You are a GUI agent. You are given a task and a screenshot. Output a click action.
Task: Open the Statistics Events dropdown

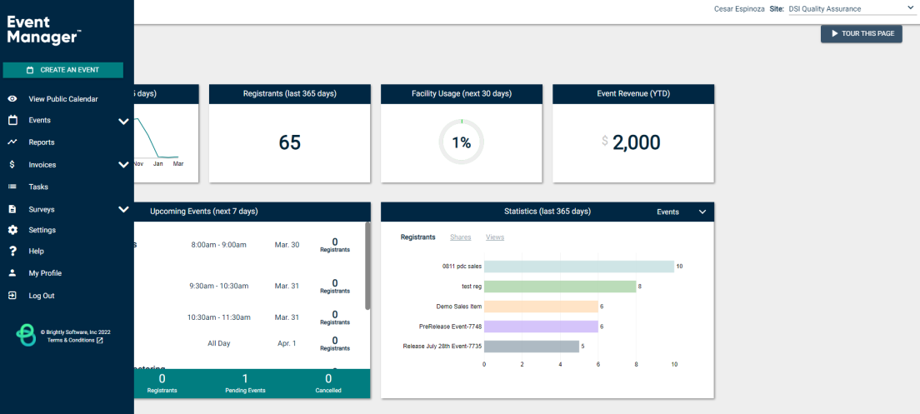pyautogui.click(x=681, y=212)
